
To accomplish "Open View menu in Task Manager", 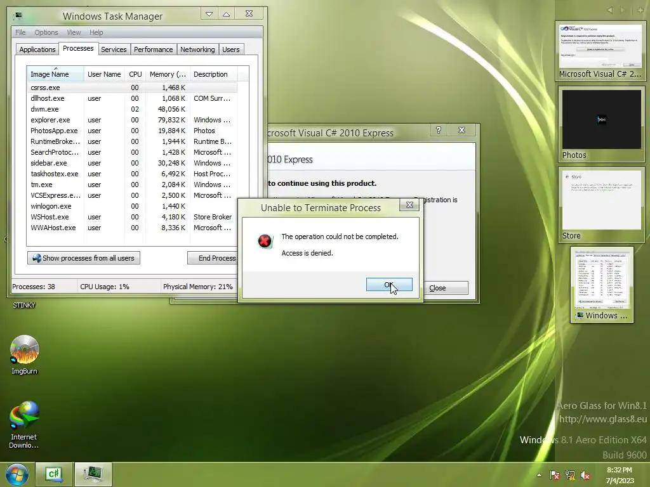I will pos(74,32).
